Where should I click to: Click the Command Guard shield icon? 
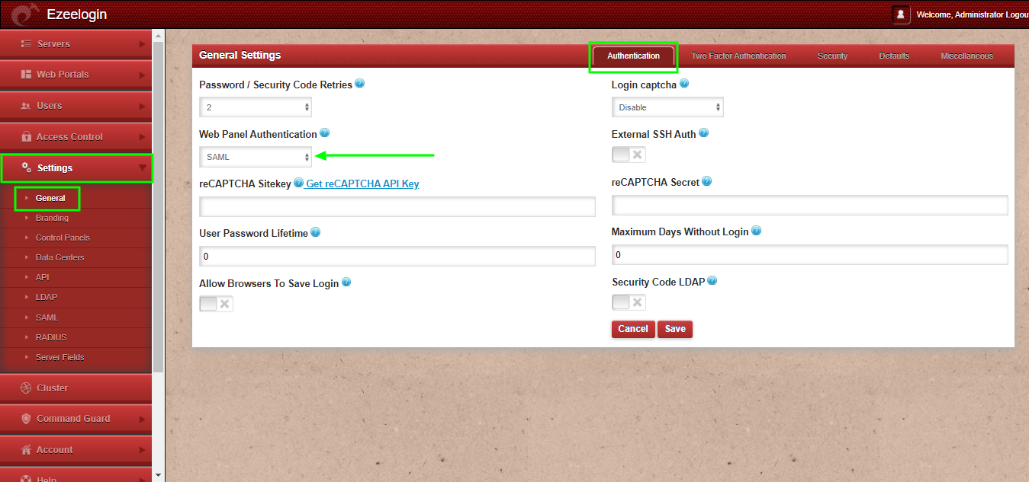click(x=26, y=419)
